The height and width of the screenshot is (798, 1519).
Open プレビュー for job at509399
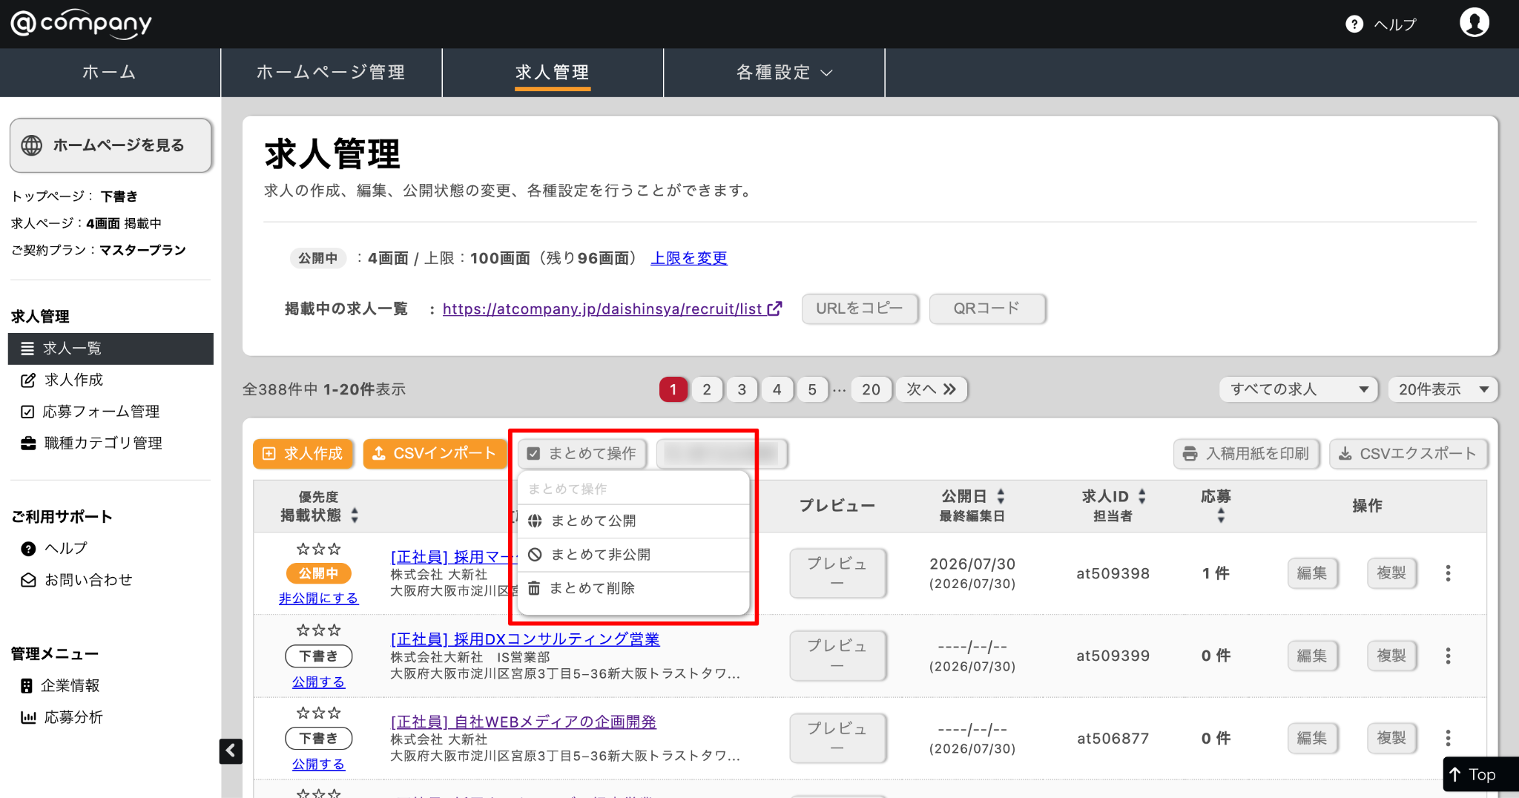(x=837, y=656)
